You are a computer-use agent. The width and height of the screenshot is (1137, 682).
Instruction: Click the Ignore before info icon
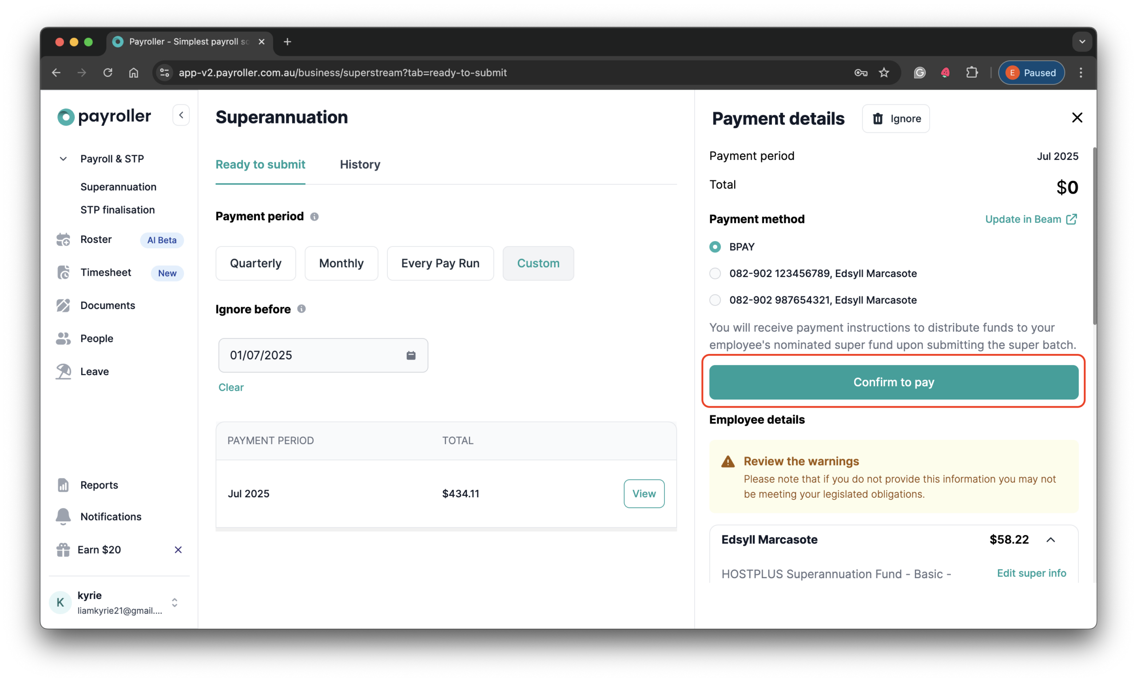pos(302,309)
